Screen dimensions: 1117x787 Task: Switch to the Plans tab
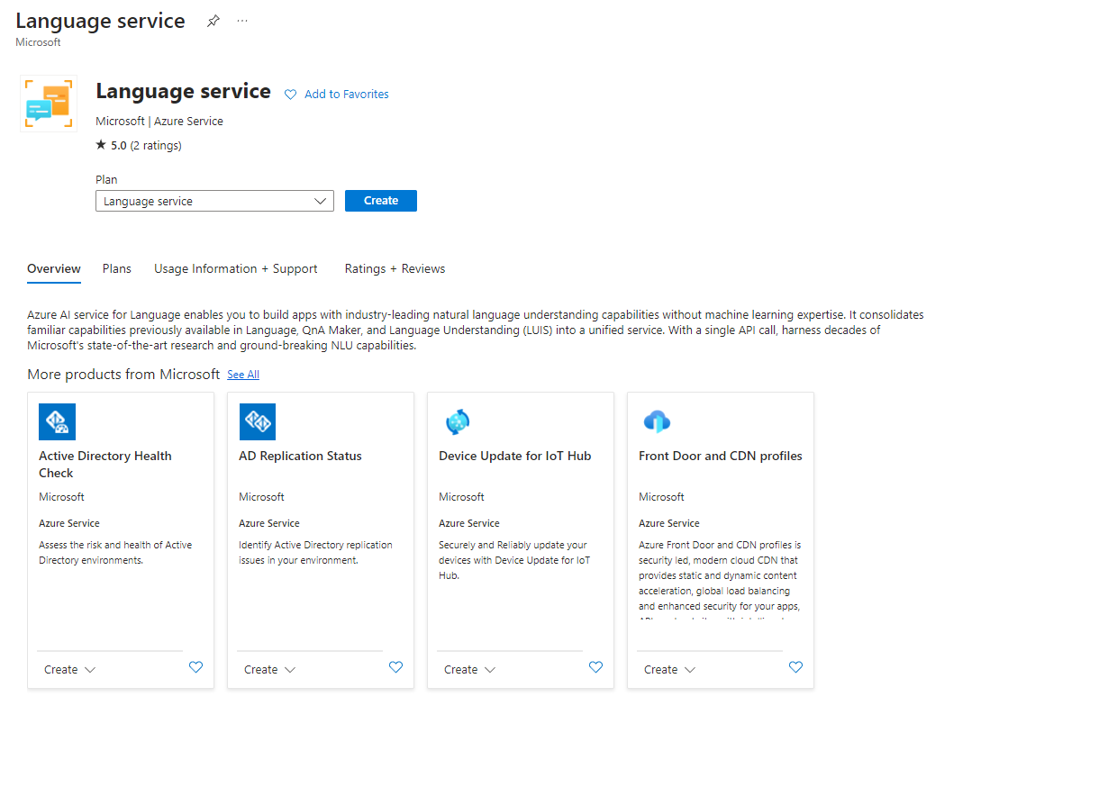[x=116, y=268]
